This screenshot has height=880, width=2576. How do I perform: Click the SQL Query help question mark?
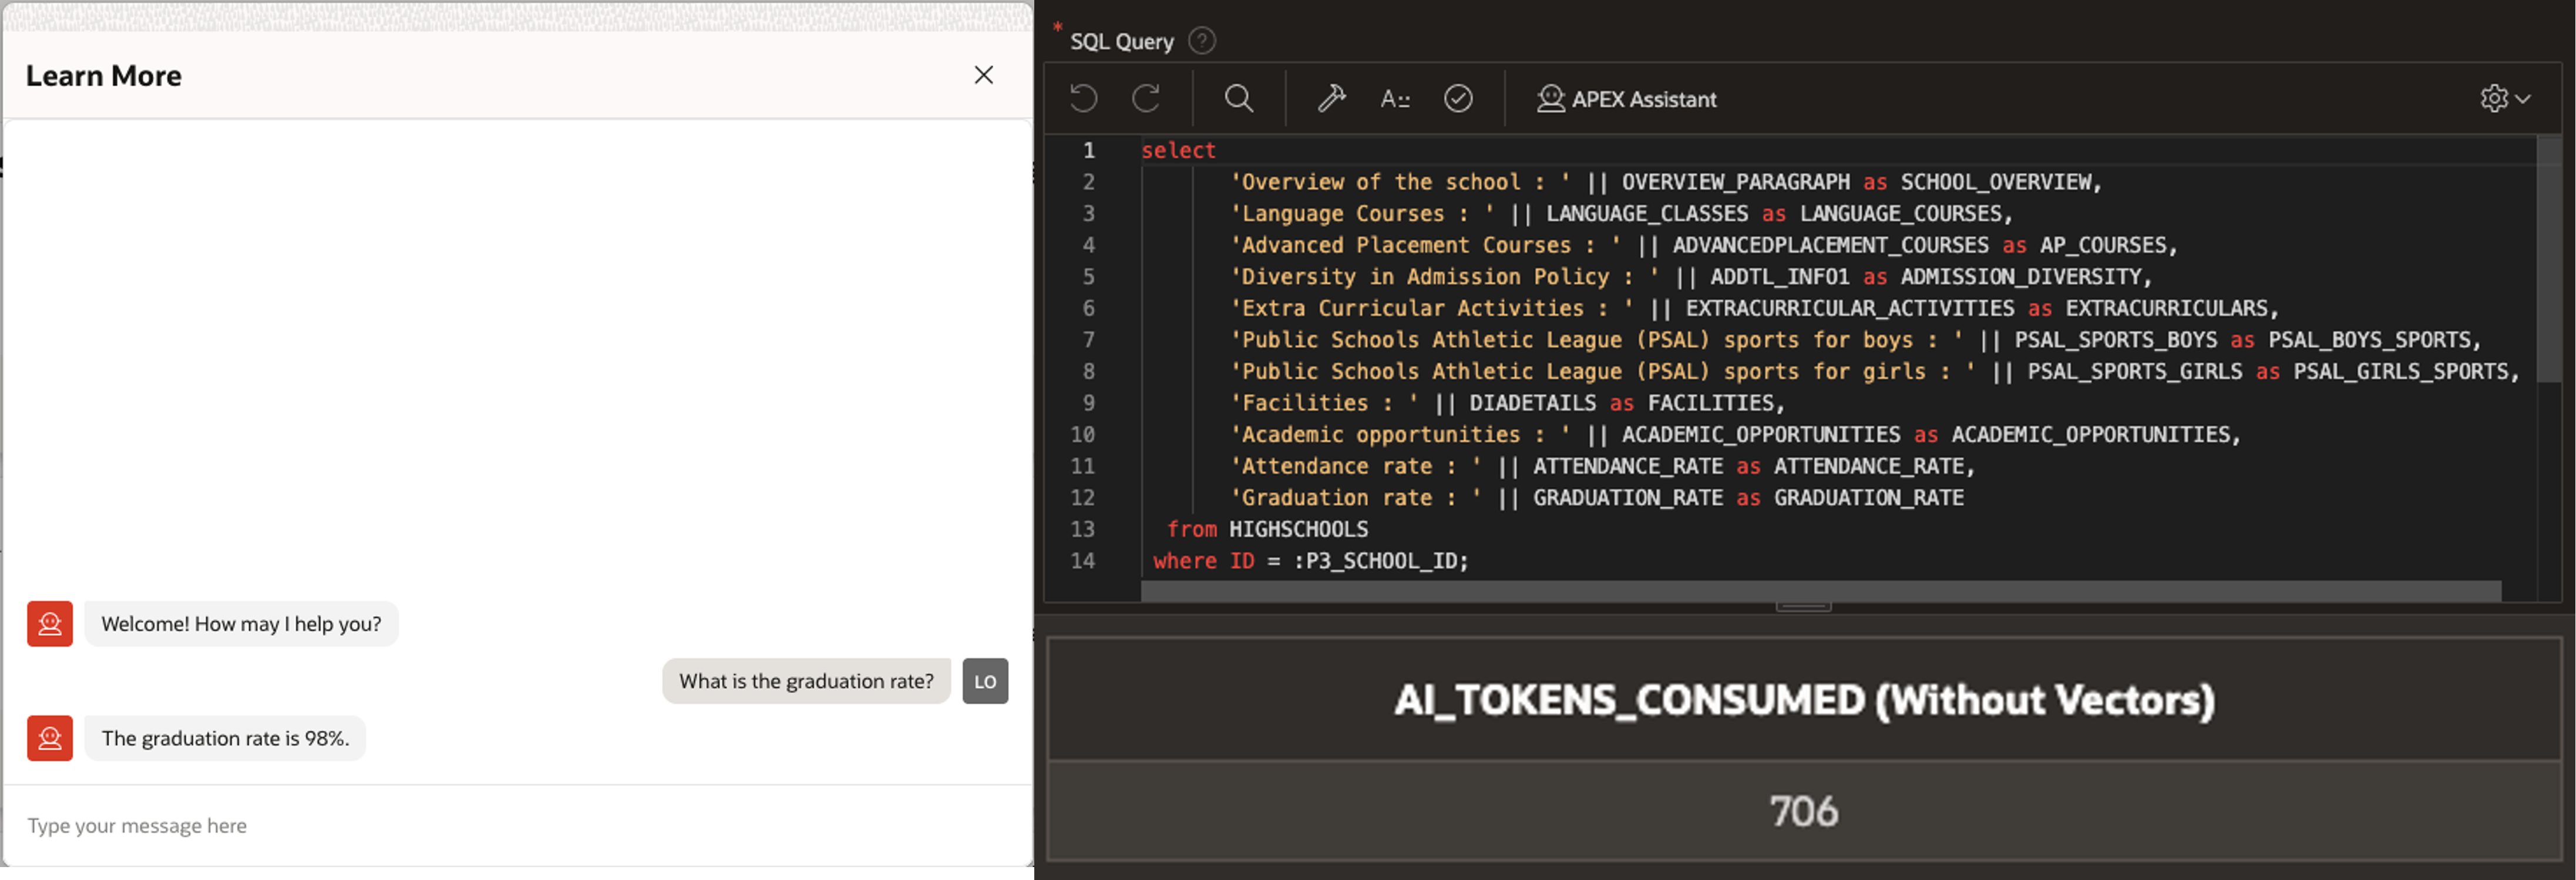tap(1201, 41)
